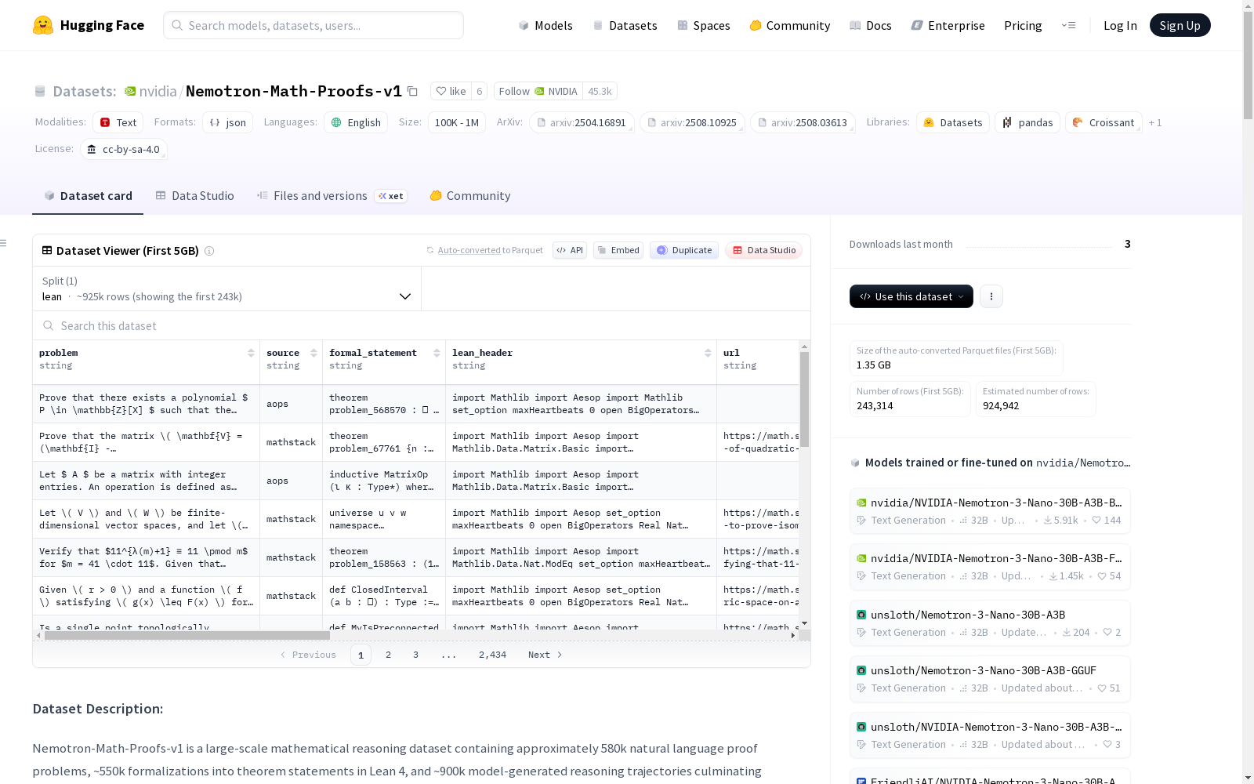Click the Sign Up button
This screenshot has height=784, width=1254.
click(1180, 25)
